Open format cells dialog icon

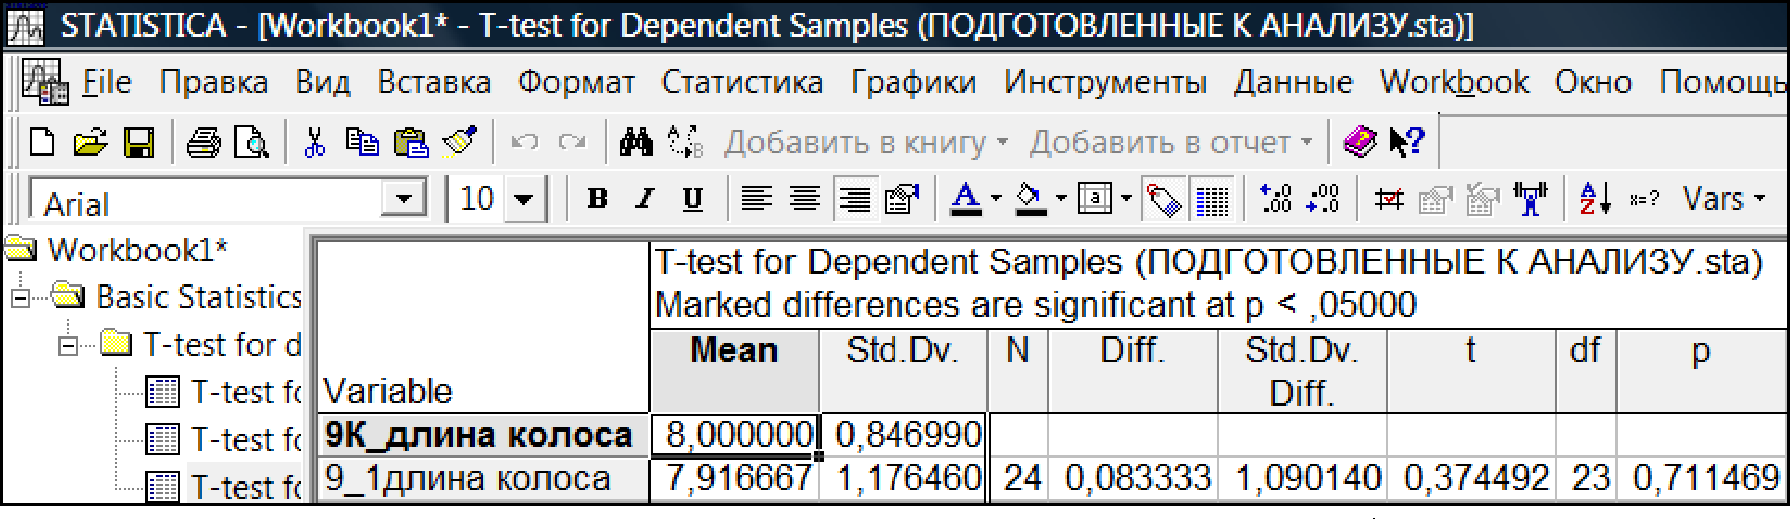pyautogui.click(x=901, y=199)
